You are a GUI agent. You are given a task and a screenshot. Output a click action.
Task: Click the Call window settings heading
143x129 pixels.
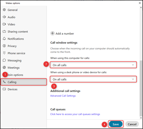click(64, 43)
